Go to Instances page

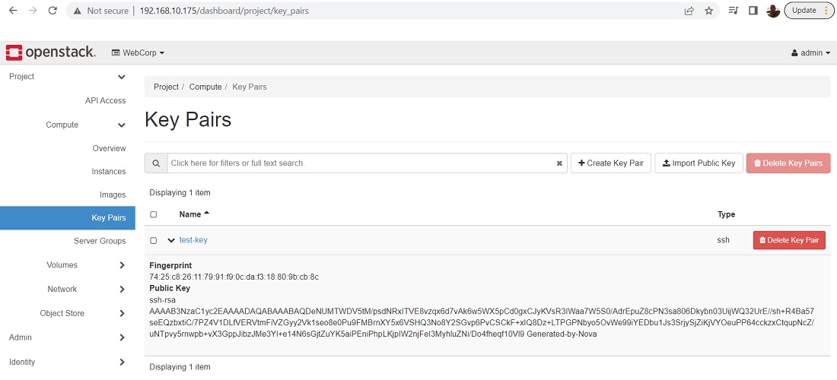(108, 172)
